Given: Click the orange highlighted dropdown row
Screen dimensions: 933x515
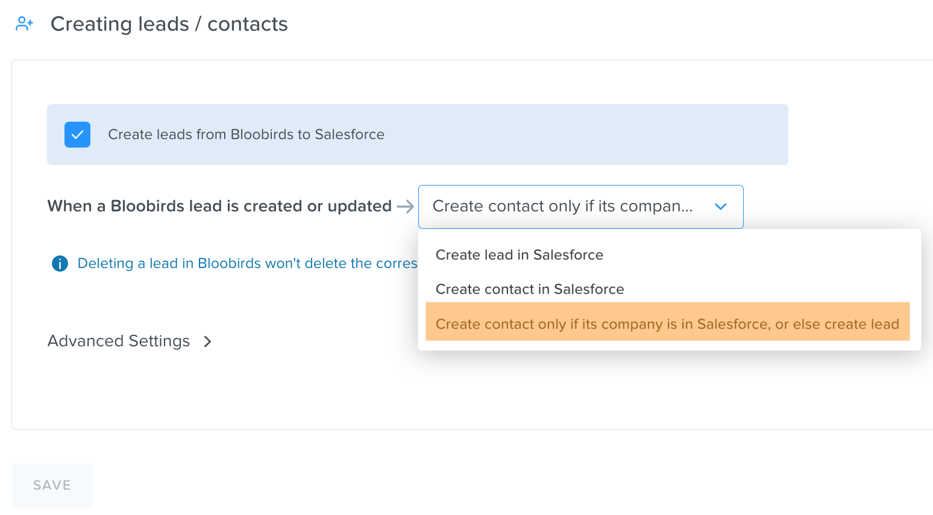Looking at the screenshot, I should pyautogui.click(x=667, y=322).
